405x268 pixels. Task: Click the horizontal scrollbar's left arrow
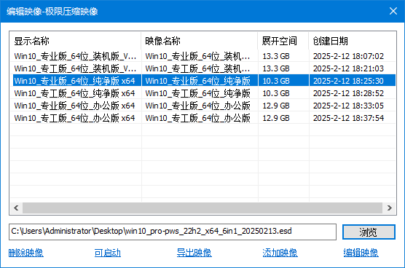(16, 208)
